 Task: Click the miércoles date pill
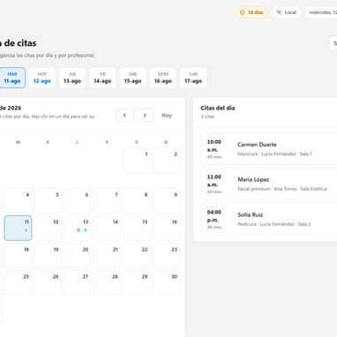pyautogui.click(x=321, y=12)
